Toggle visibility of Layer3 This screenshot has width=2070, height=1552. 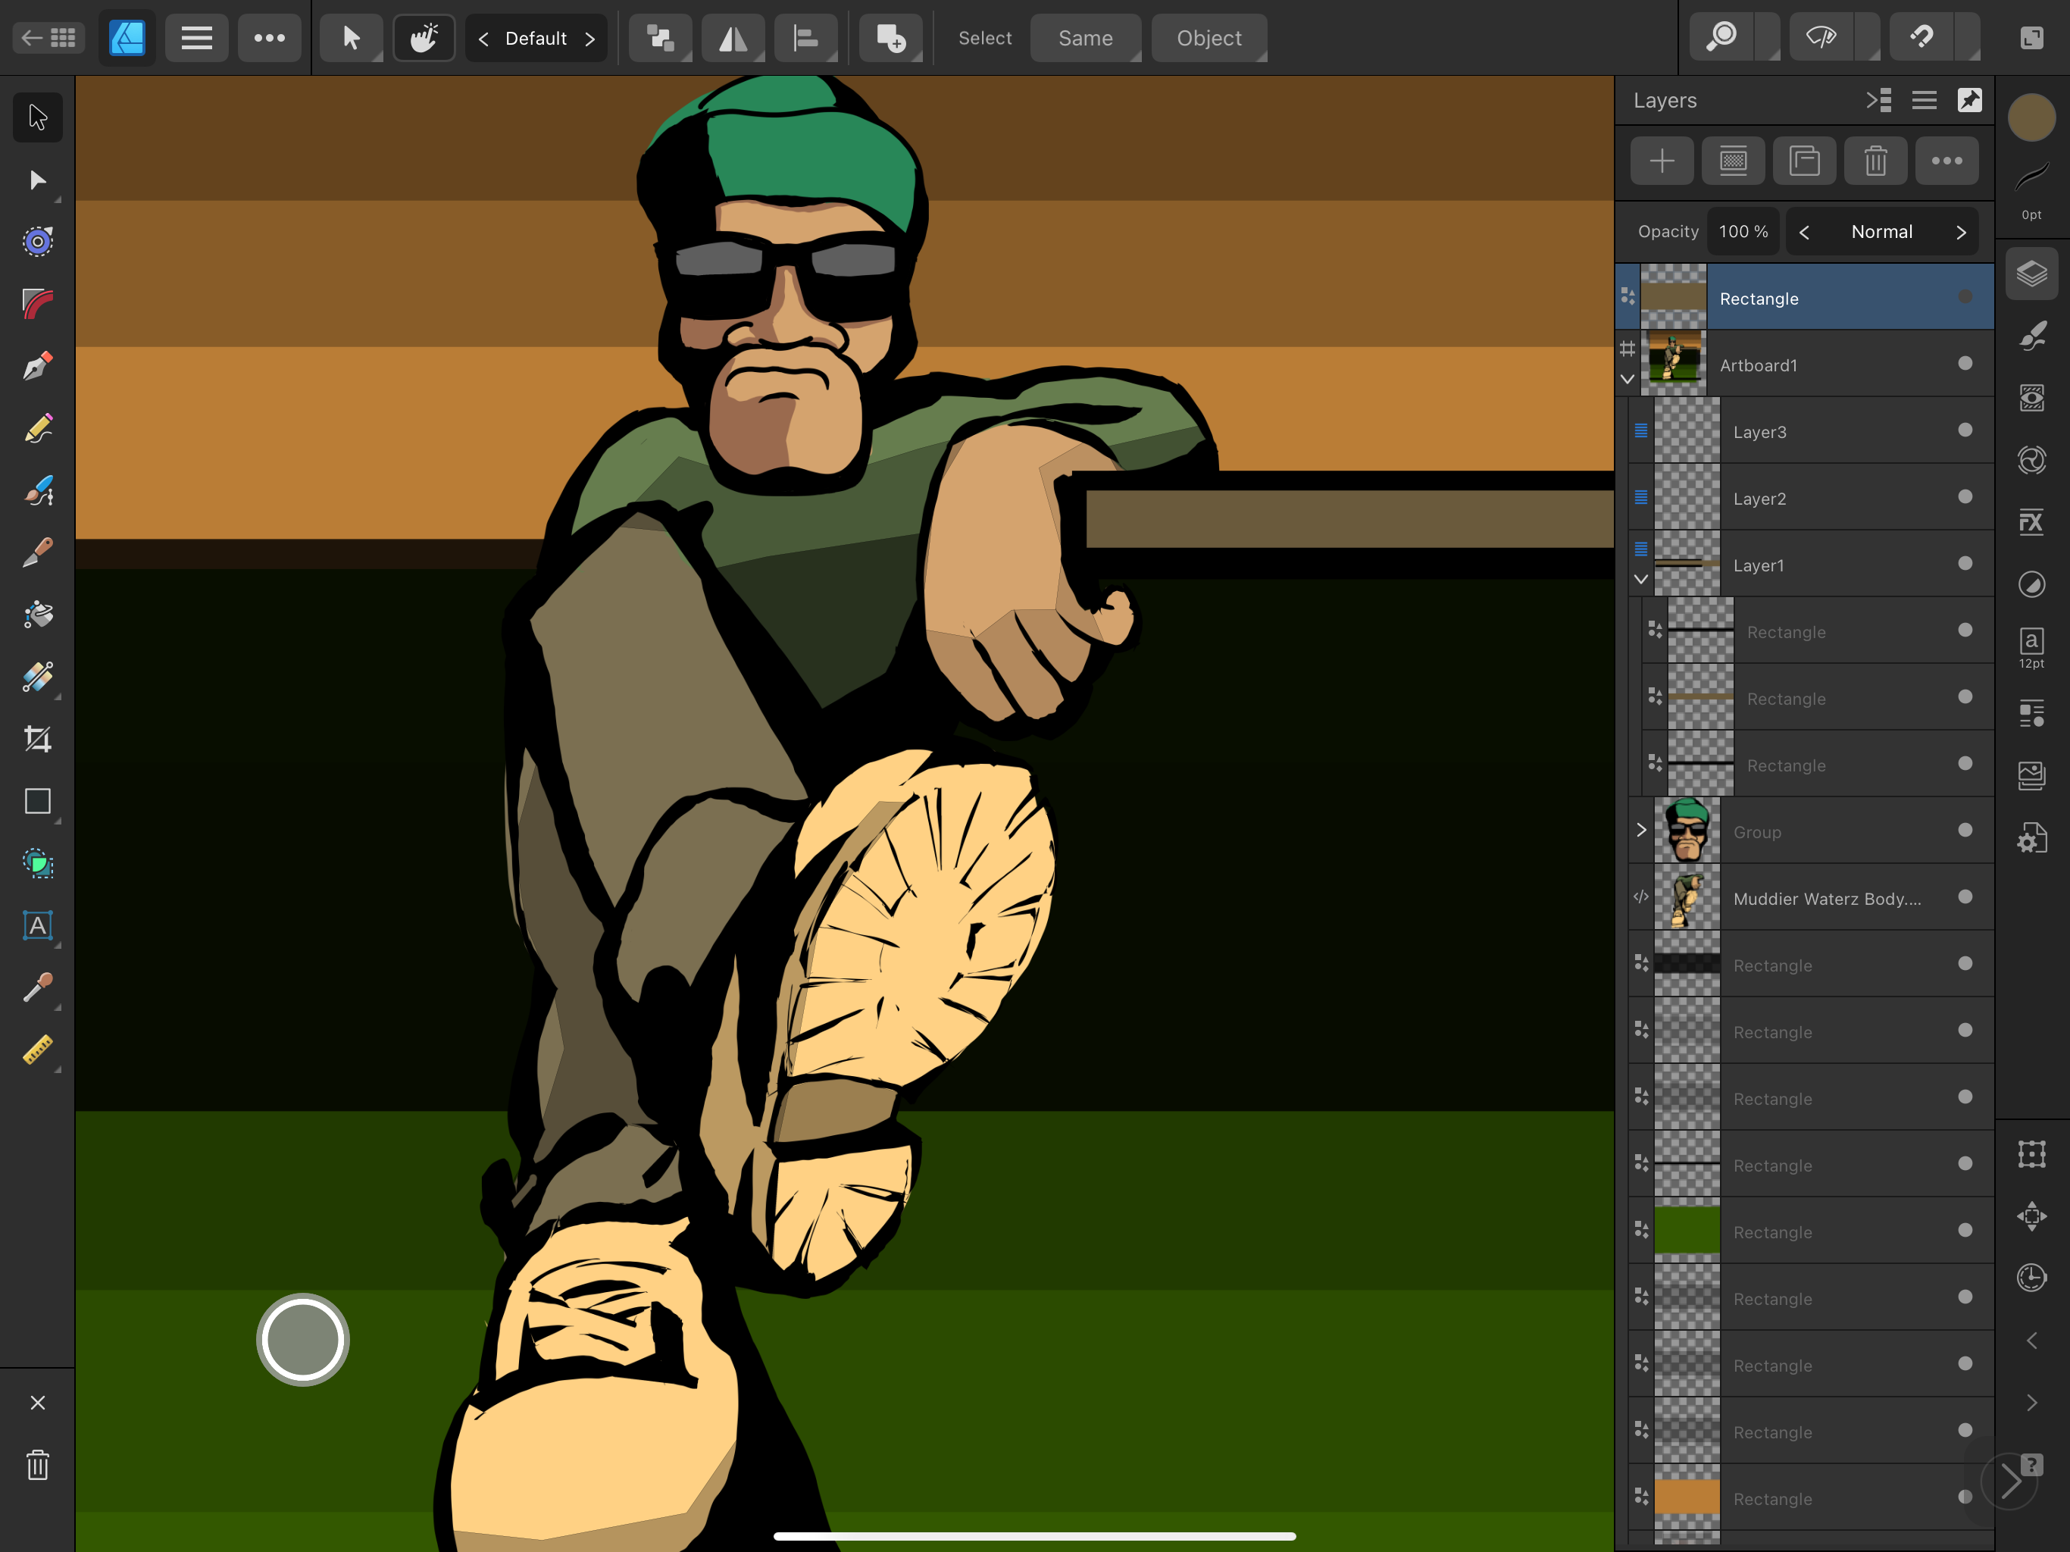click(1964, 430)
